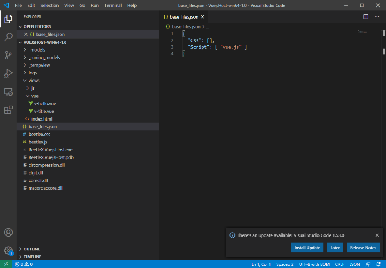Image resolution: width=386 pixels, height=268 pixels.
Task: Open v-title.vue file
Action: 88,111
